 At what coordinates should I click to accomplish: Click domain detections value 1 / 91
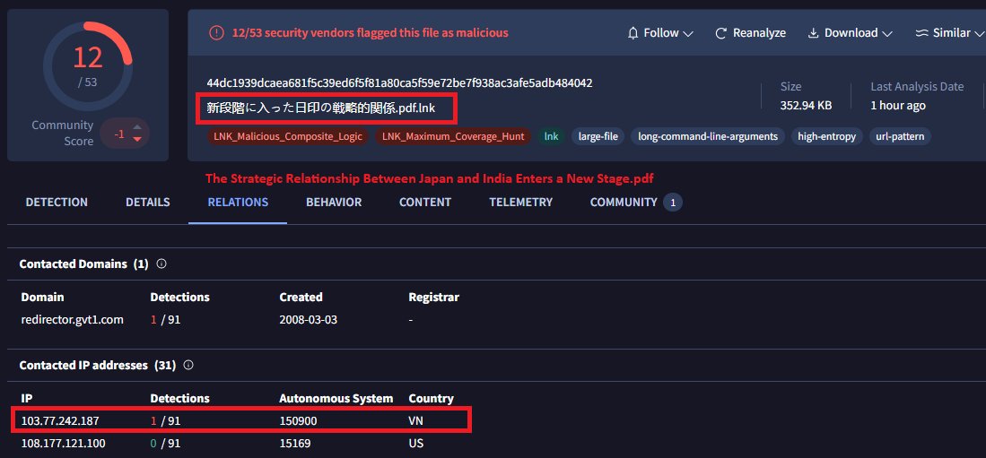pos(165,319)
